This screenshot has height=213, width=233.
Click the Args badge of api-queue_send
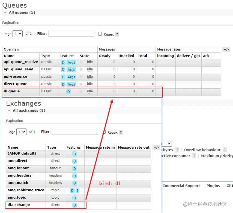pos(71,70)
